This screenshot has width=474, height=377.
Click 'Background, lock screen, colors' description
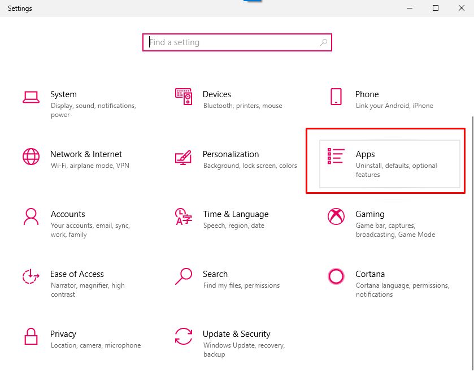[250, 166]
